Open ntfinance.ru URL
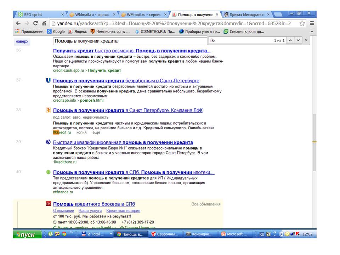Viewport: 340px width, 255px height. (63, 192)
